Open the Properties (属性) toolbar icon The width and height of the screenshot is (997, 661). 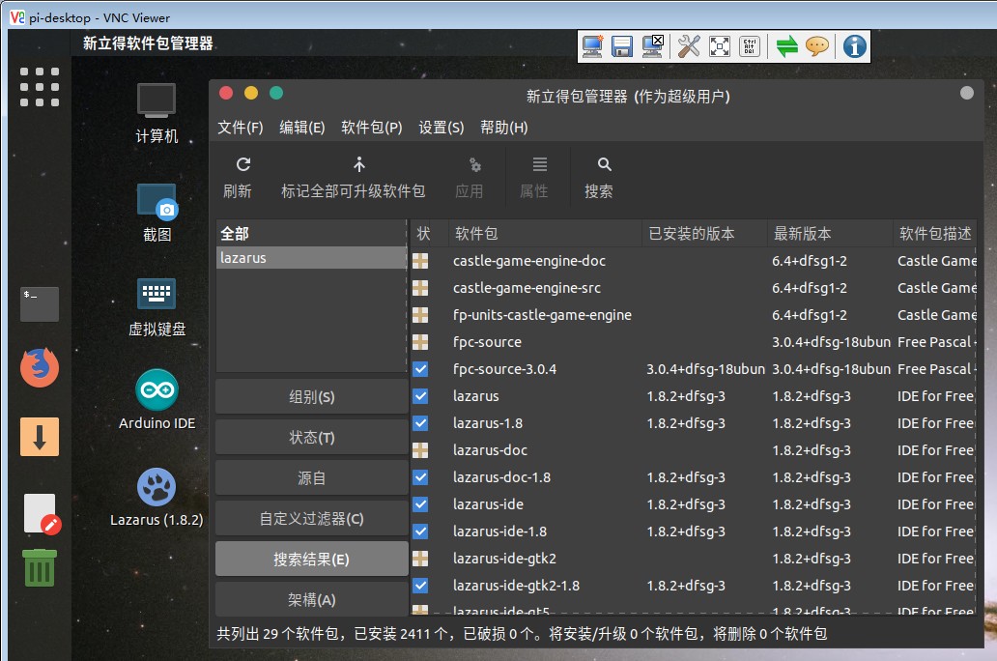(540, 165)
